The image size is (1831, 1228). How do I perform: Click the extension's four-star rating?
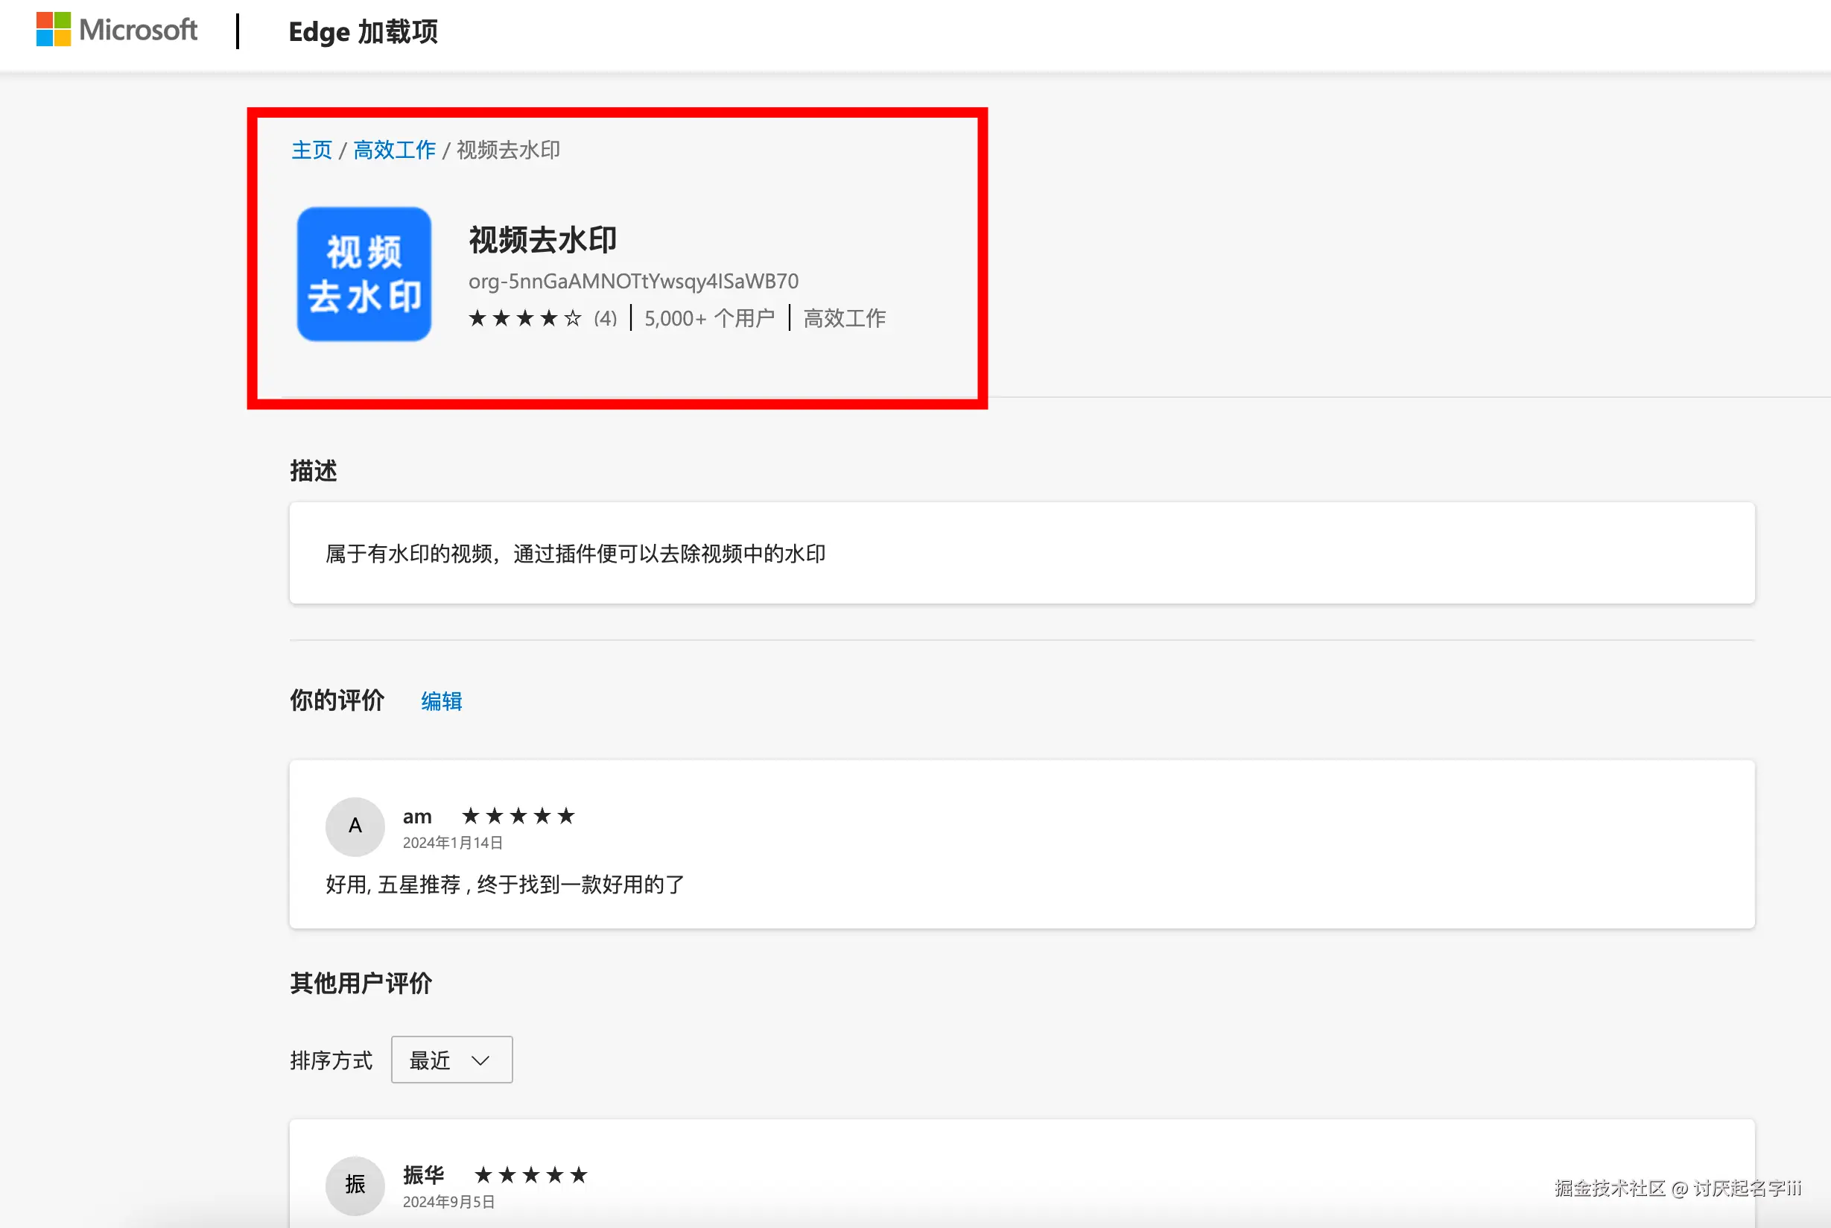[x=525, y=318]
